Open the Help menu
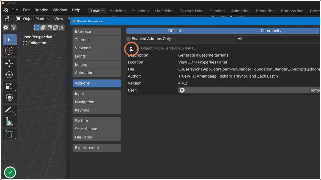 pyautogui.click(x=76, y=10)
